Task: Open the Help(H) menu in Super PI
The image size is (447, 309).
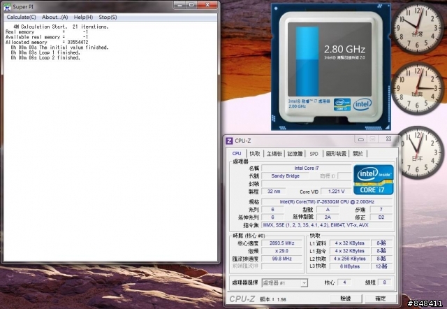Action: (x=83, y=17)
